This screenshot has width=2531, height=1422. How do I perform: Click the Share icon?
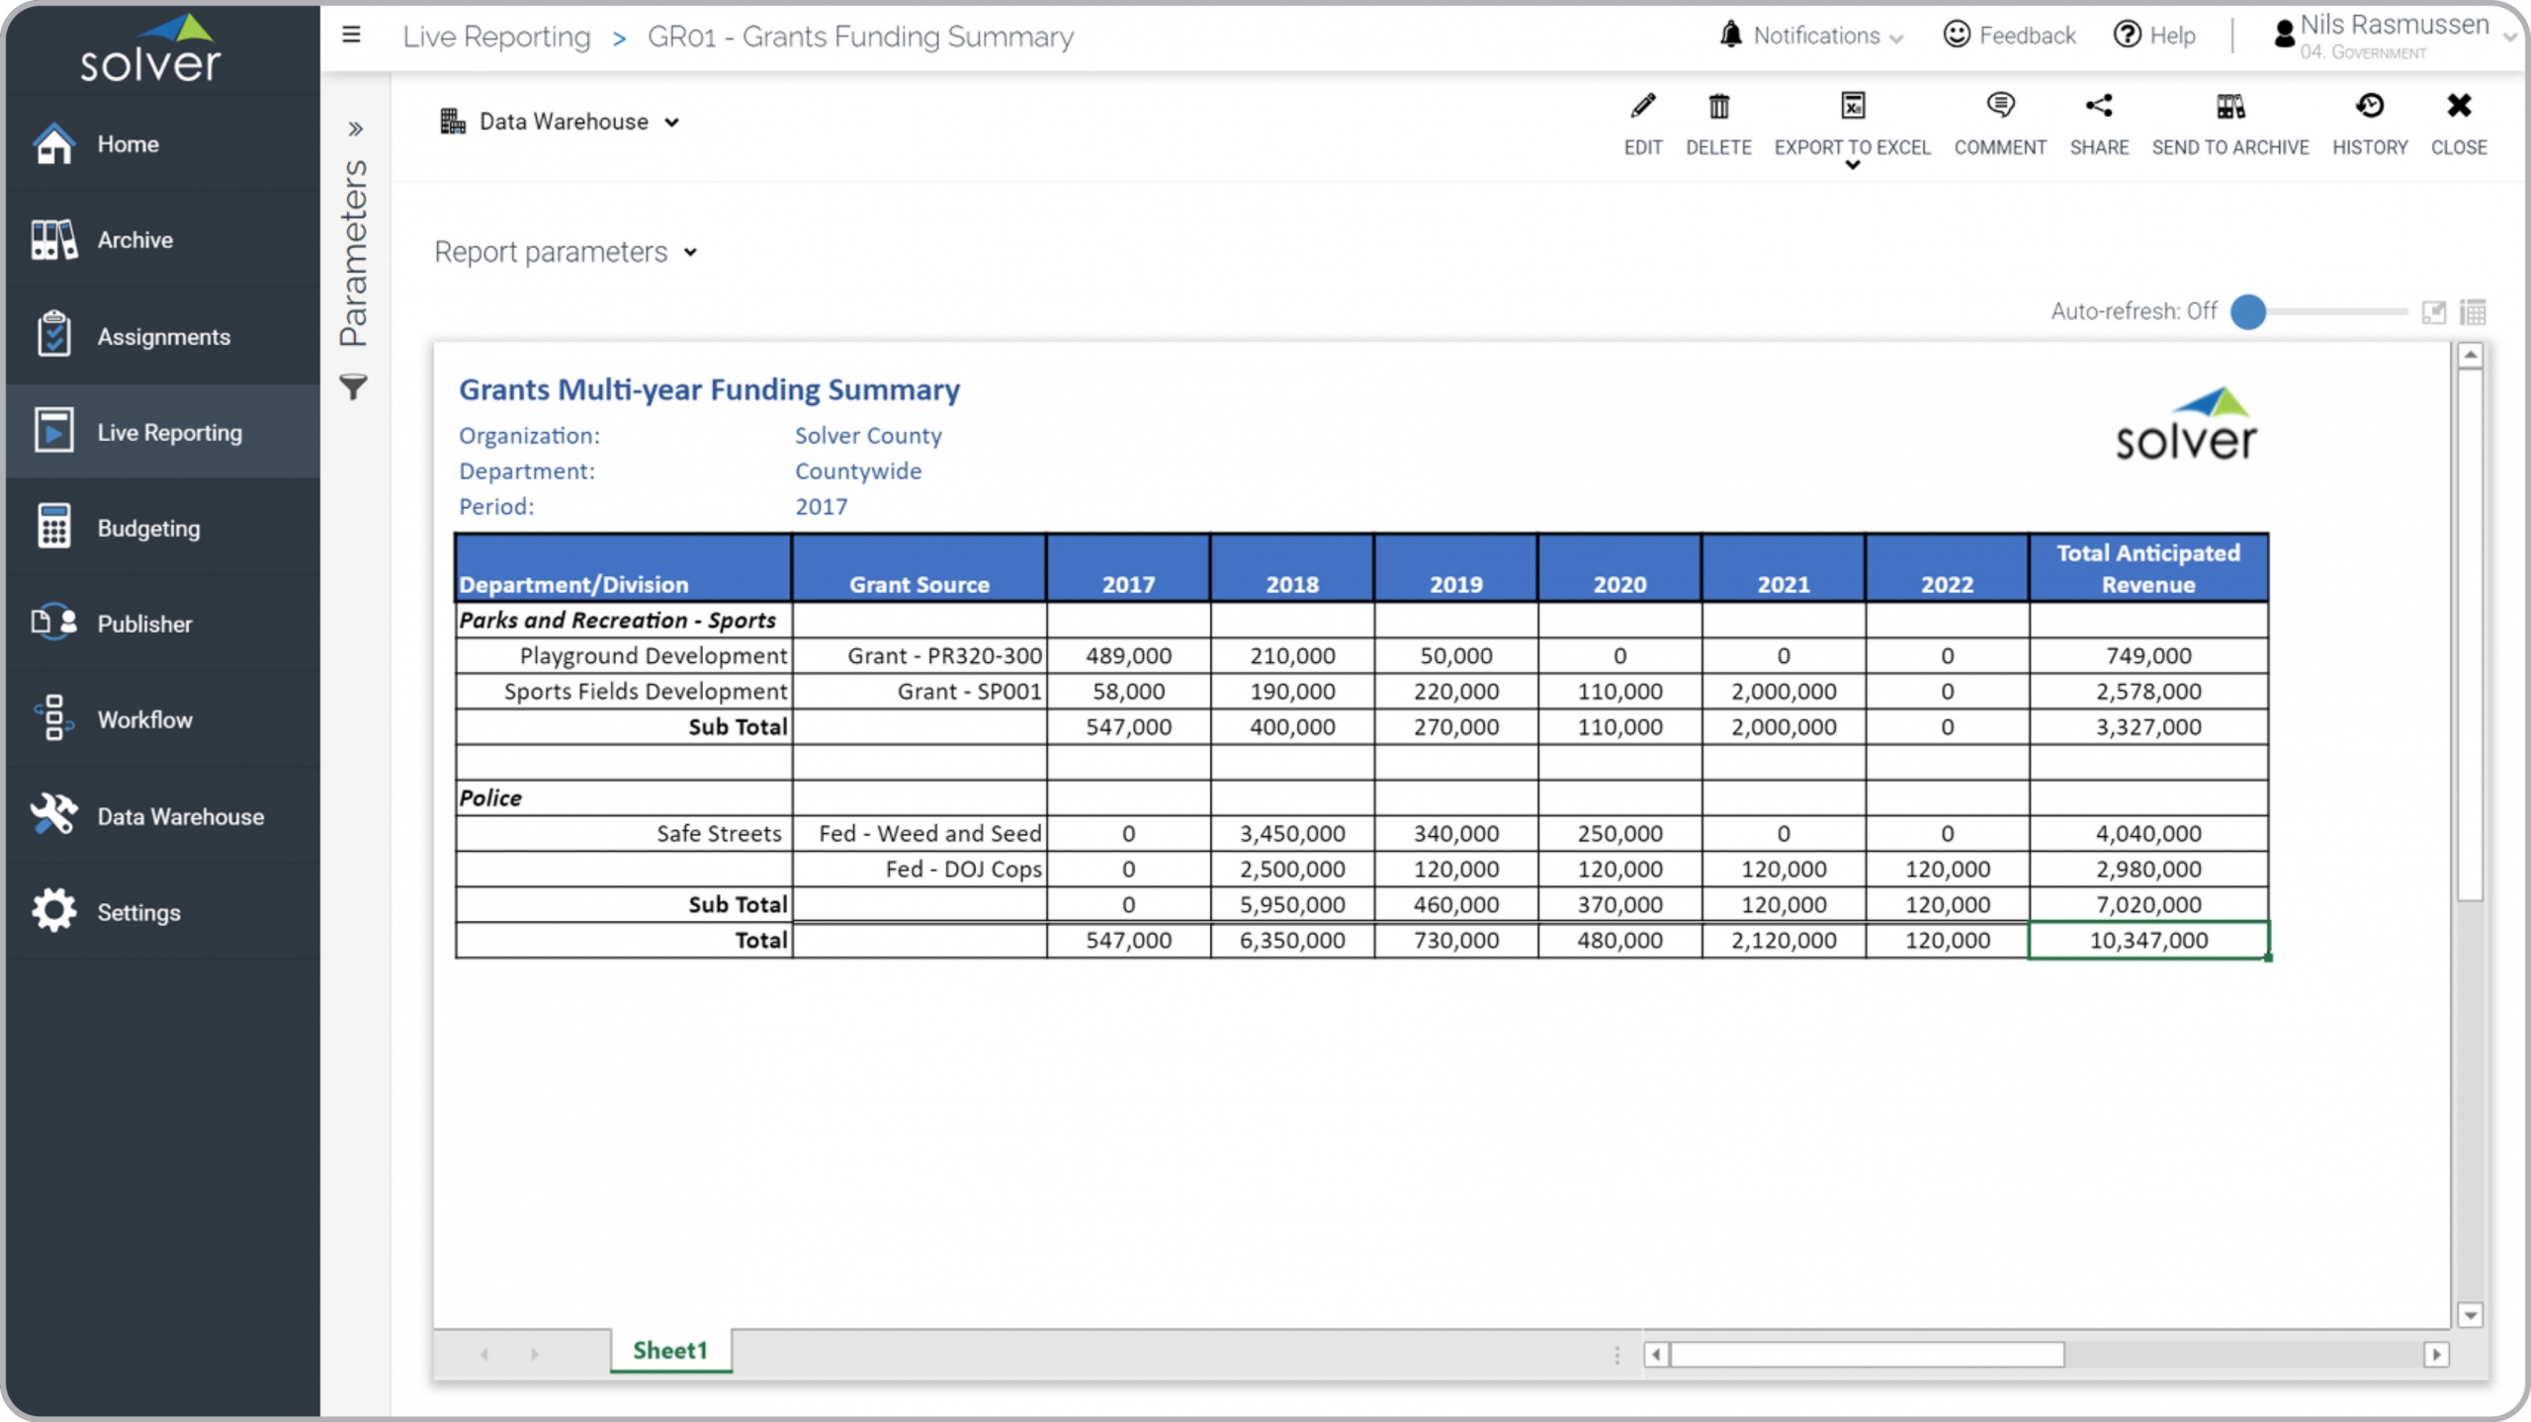point(2098,107)
